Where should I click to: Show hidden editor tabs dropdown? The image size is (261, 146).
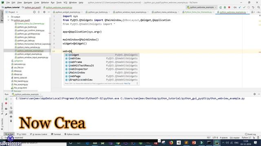(259, 12)
